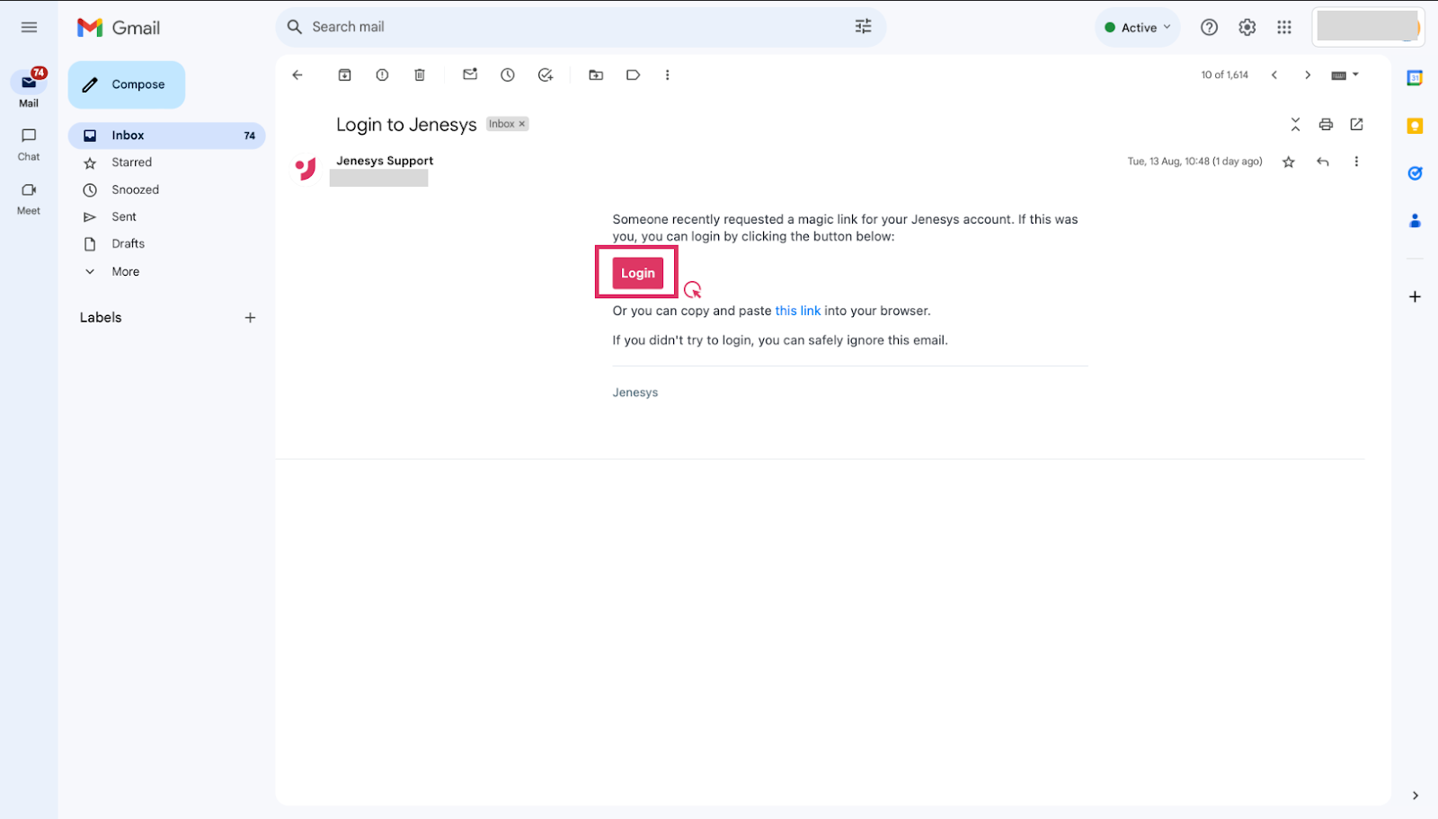The width and height of the screenshot is (1438, 819).
Task: Open the Active status dropdown
Action: [x=1137, y=28]
